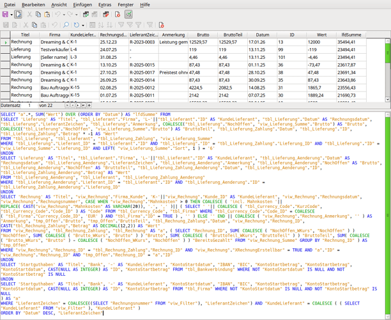Sort descending with the Z-A icon
The width and height of the screenshot is (391, 320).
point(110,25)
